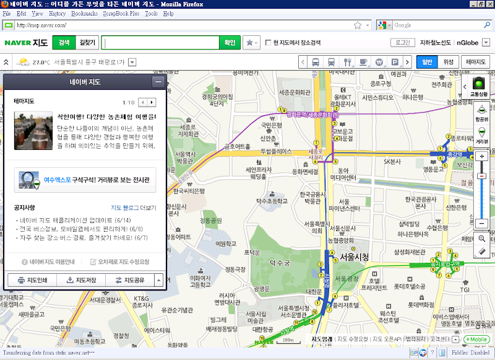Click the +Mobile button on map
Viewport: 495px width, 360px height.
[x=476, y=339]
